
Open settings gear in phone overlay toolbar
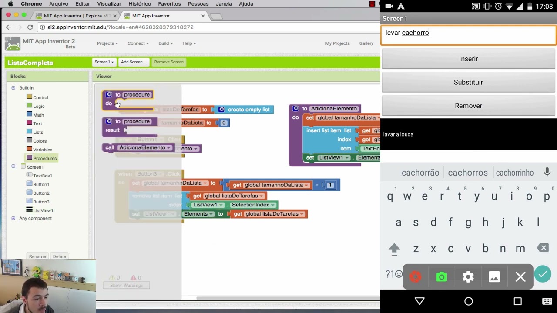click(468, 277)
